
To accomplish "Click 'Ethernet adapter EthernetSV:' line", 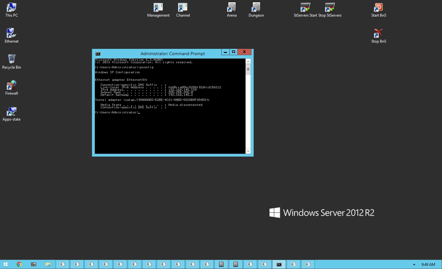I will click(121, 80).
